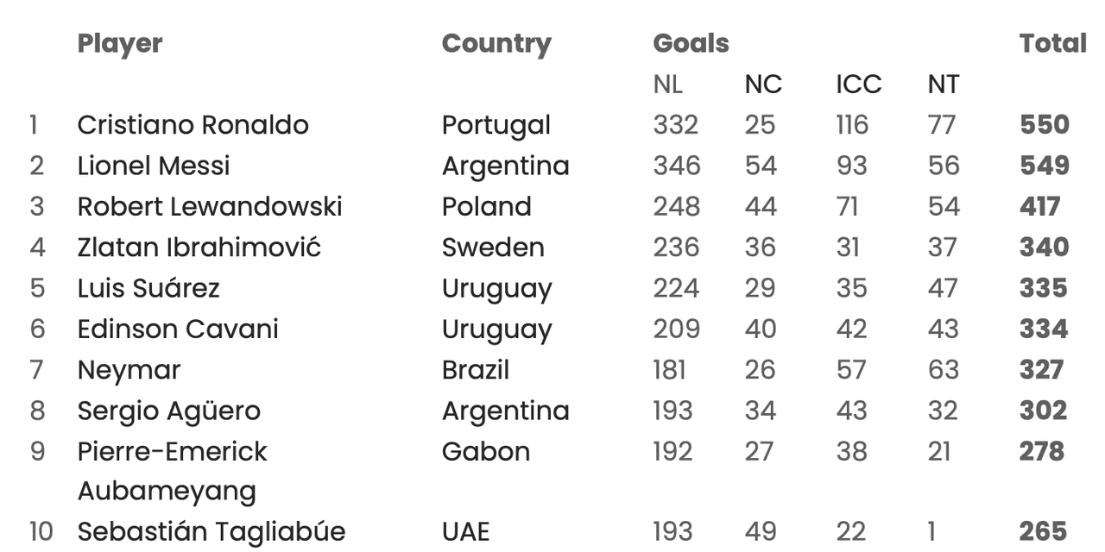Select Neymar's name in the list

pyautogui.click(x=129, y=370)
